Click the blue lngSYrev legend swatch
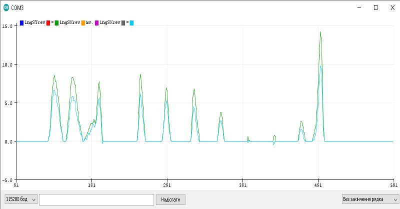This screenshot has height=209, width=400. click(x=22, y=22)
